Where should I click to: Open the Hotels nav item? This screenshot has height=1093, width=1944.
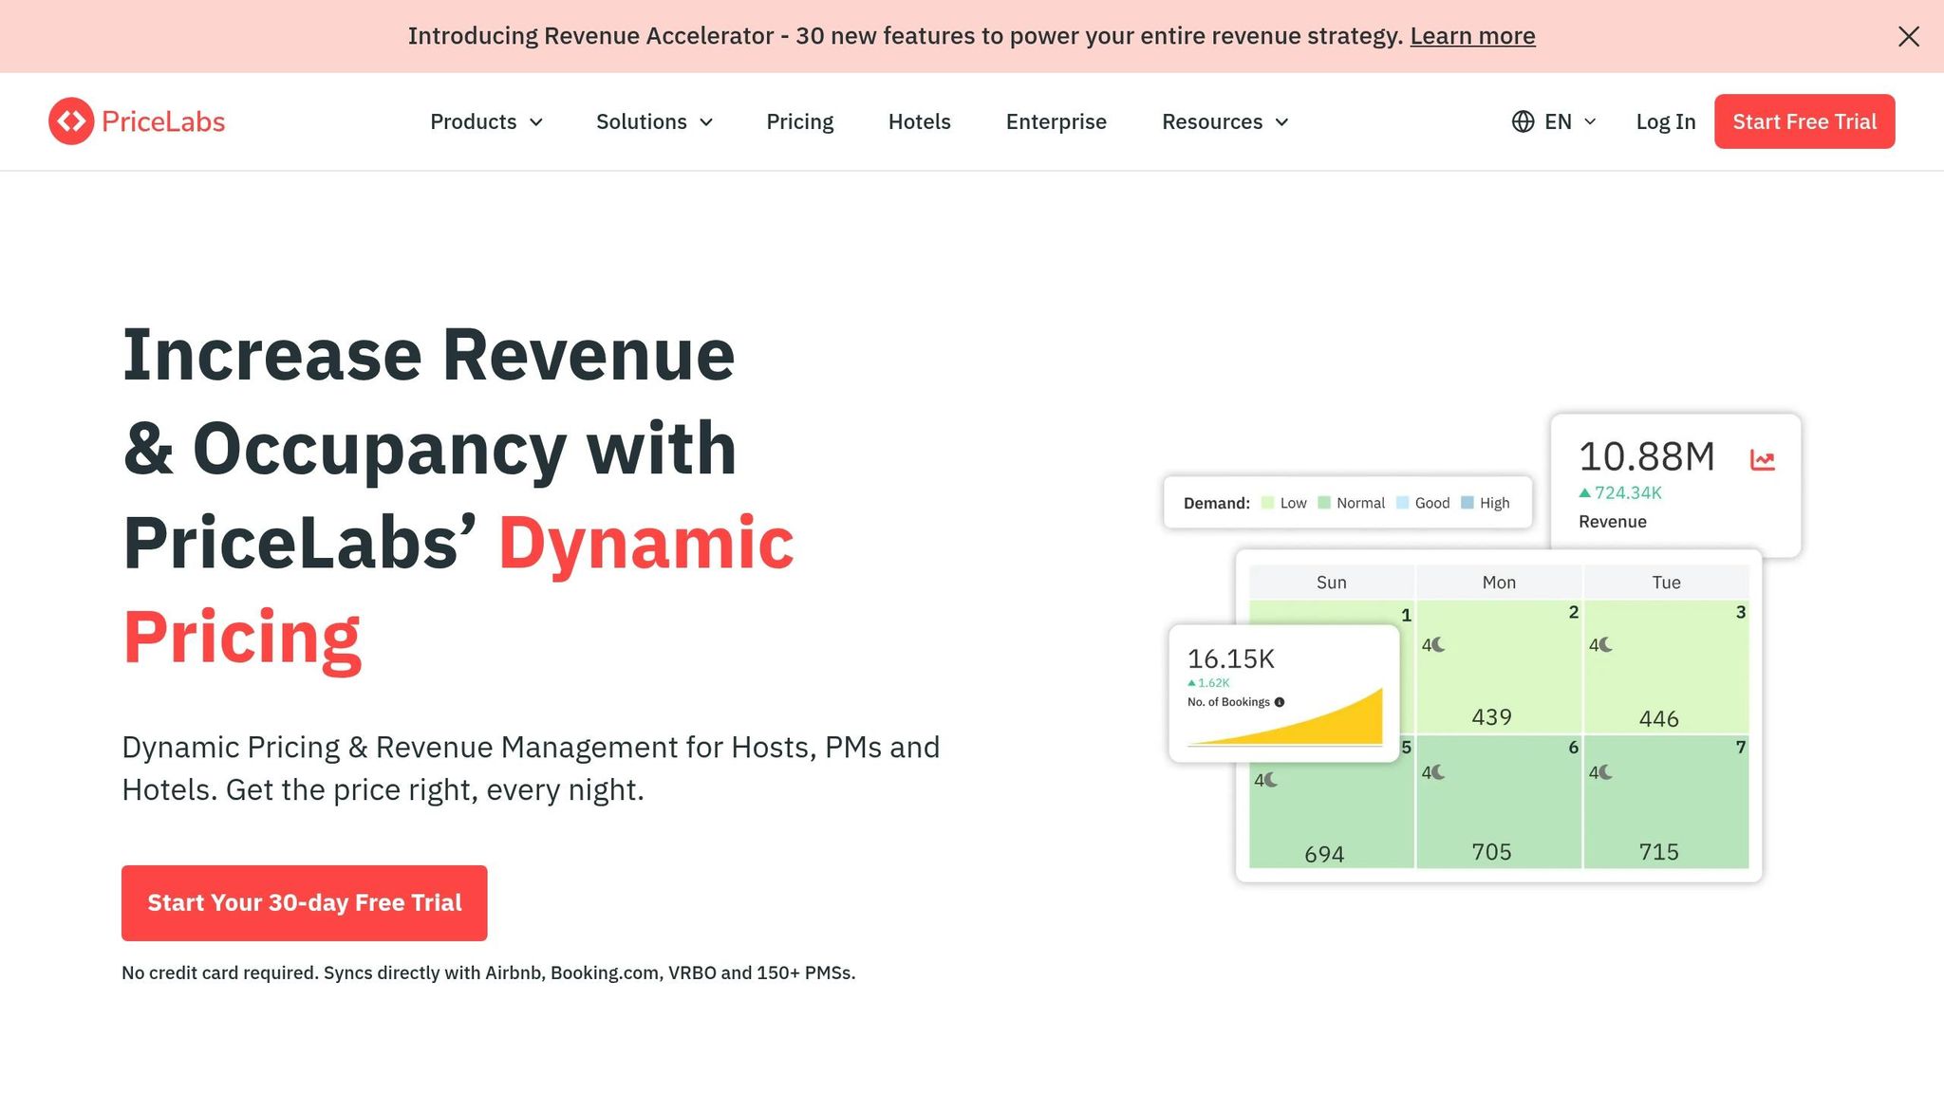920,121
